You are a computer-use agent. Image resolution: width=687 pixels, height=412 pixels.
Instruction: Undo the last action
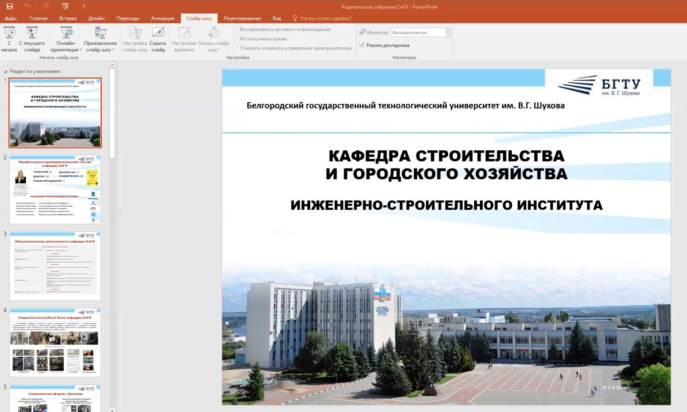tap(27, 6)
